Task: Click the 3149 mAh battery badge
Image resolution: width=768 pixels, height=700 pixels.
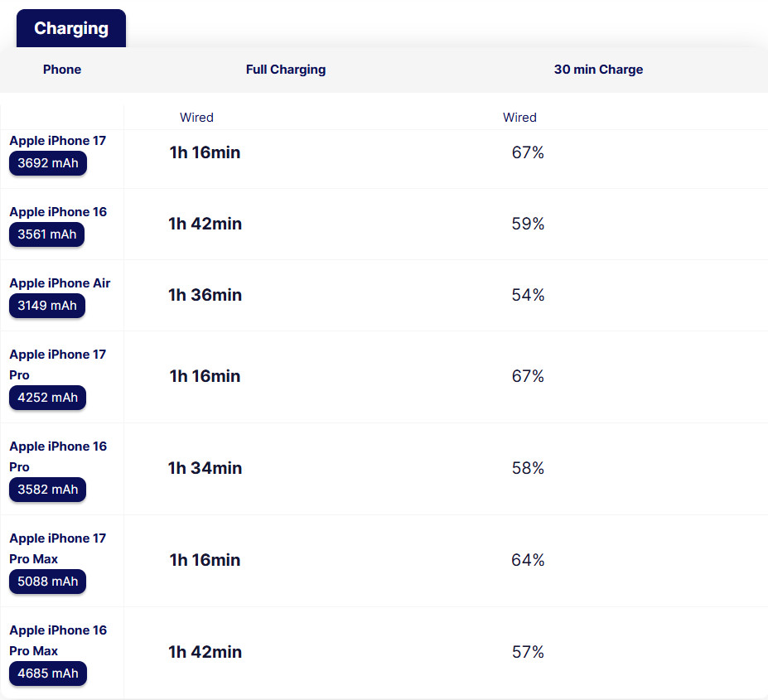Action: [x=47, y=306]
